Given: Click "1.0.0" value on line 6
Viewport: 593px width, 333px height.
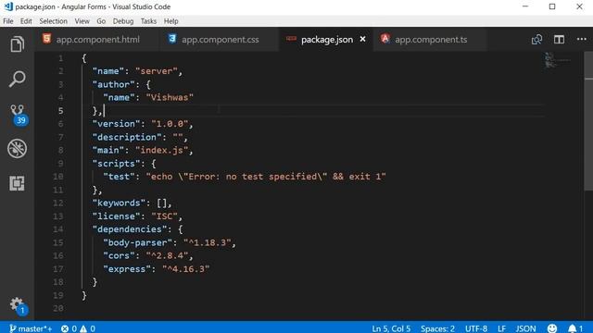Looking at the screenshot, I should pos(170,124).
